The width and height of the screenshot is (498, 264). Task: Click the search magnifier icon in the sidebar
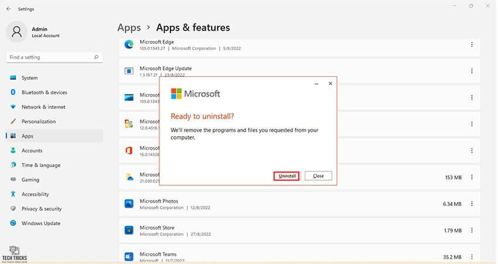pos(96,57)
